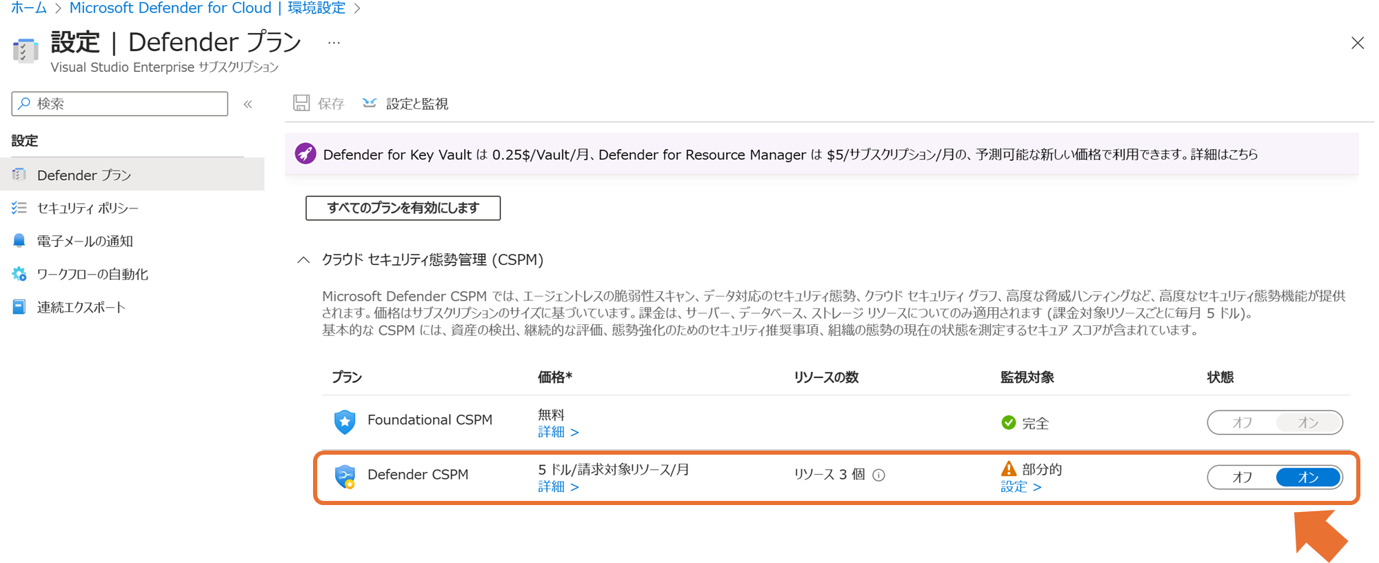
Task: Click the Defender plan settings page icon
Action: [x=26, y=50]
